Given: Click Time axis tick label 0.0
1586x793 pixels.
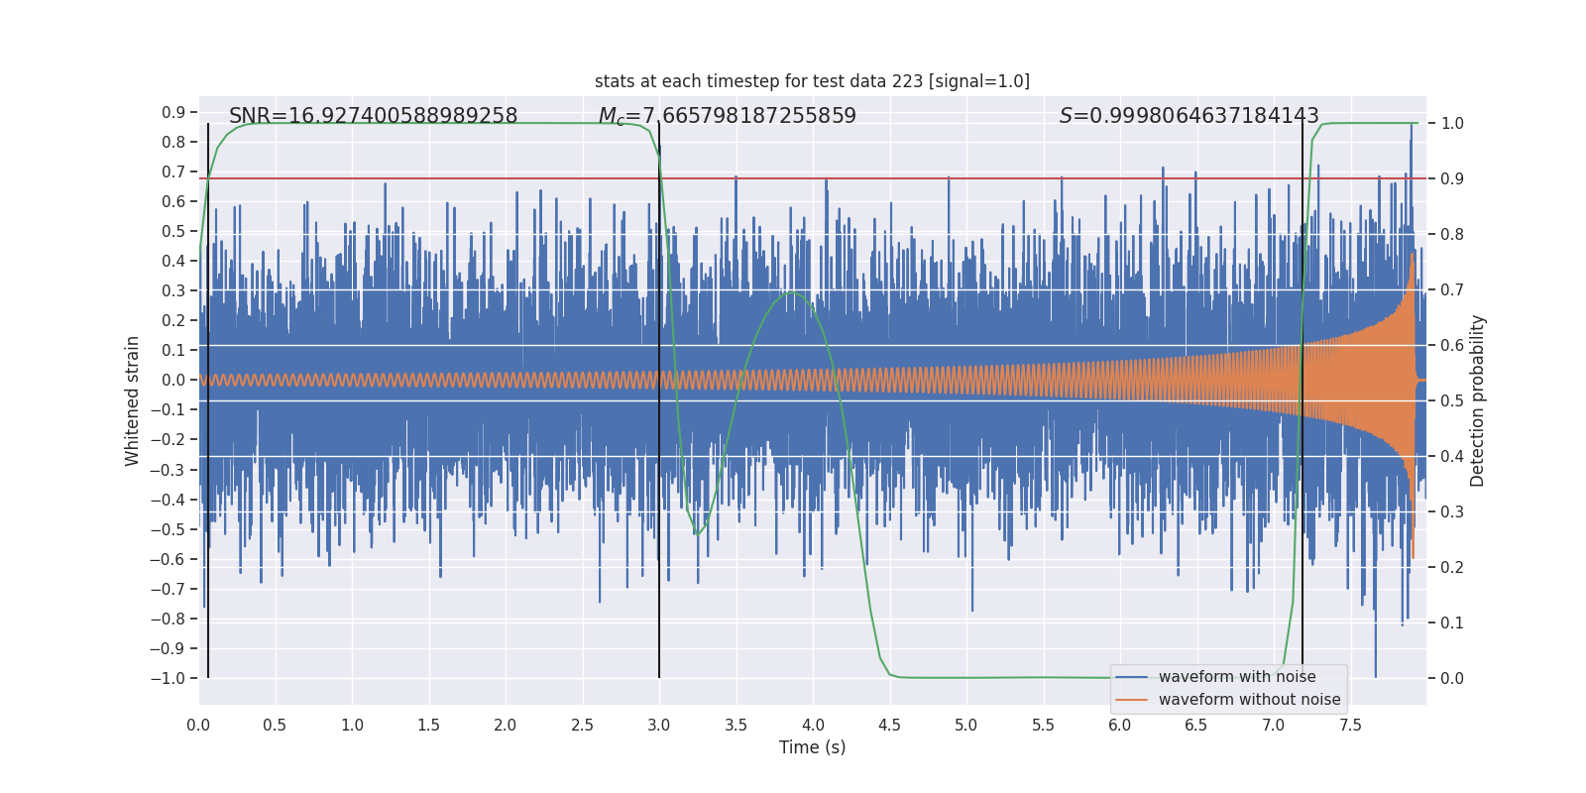Looking at the screenshot, I should (198, 726).
